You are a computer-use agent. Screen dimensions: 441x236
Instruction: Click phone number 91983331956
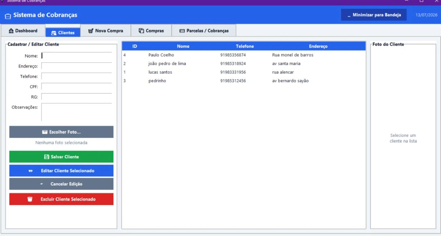(233, 72)
